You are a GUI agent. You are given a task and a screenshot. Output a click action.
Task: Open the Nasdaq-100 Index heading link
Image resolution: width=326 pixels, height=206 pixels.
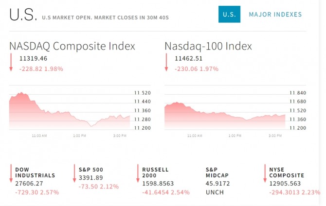point(208,46)
